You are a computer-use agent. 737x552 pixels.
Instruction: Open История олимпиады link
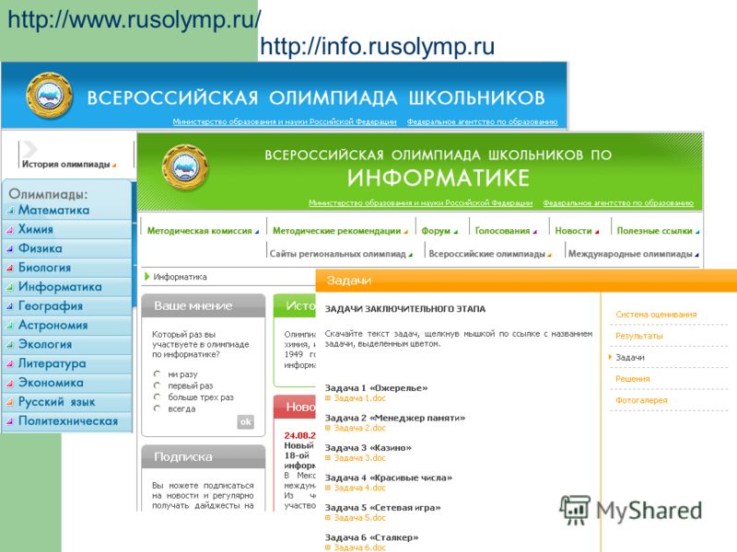pos(68,165)
